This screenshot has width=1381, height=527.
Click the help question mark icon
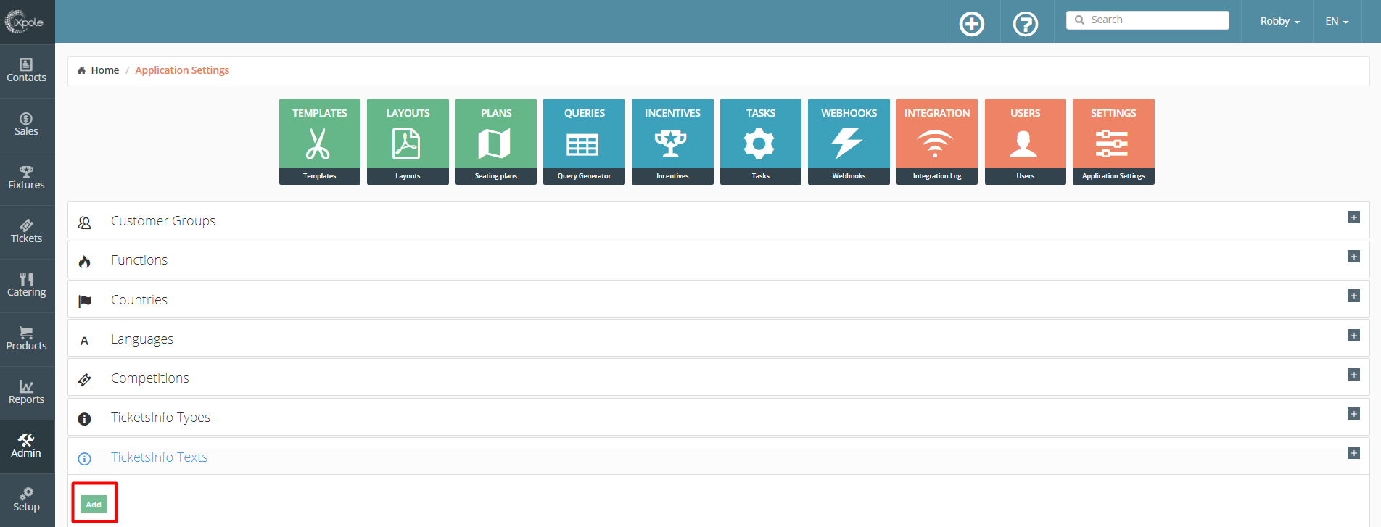click(x=1026, y=24)
